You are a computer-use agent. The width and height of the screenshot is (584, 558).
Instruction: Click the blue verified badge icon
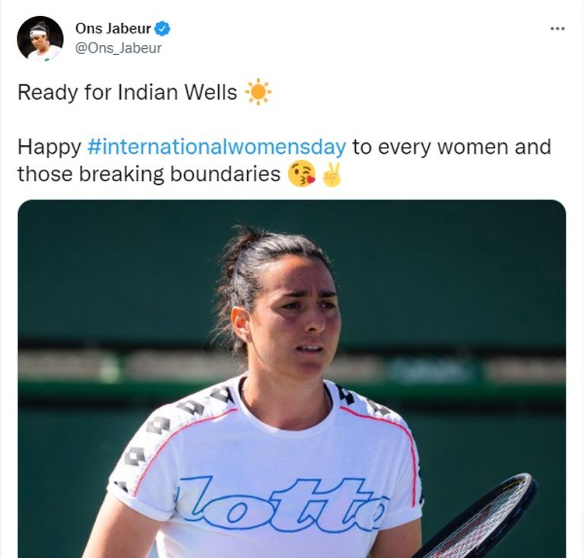[x=163, y=29]
